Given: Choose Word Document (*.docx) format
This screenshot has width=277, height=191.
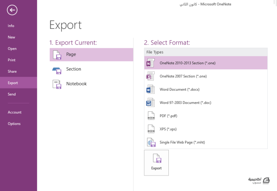Looking at the screenshot, I should pos(206,89).
